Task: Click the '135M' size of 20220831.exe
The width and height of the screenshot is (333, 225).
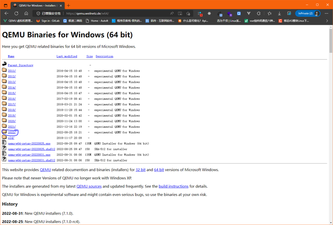Action: tap(88, 155)
